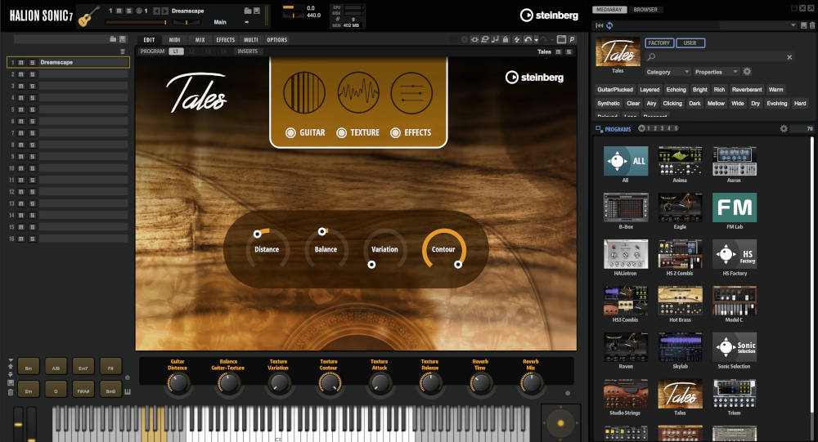Screen dimensions: 818x442
Task: Click the Reverberant tag button
Action: pos(746,90)
